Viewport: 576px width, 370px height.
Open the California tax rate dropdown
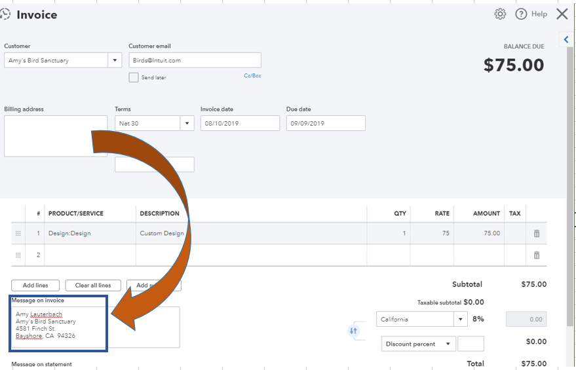(461, 320)
